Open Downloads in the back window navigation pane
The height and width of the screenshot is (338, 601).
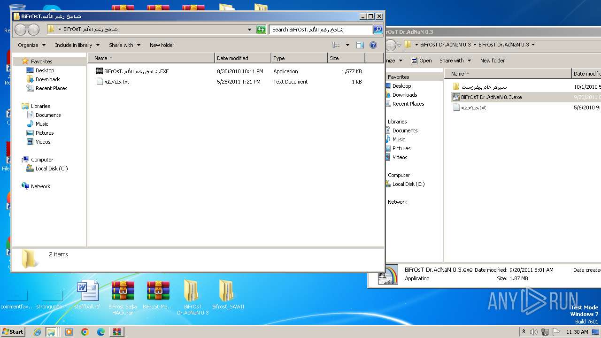405,95
